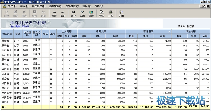Click 入库金额 cell value 144000
211x111 pixels.
click(115, 69)
